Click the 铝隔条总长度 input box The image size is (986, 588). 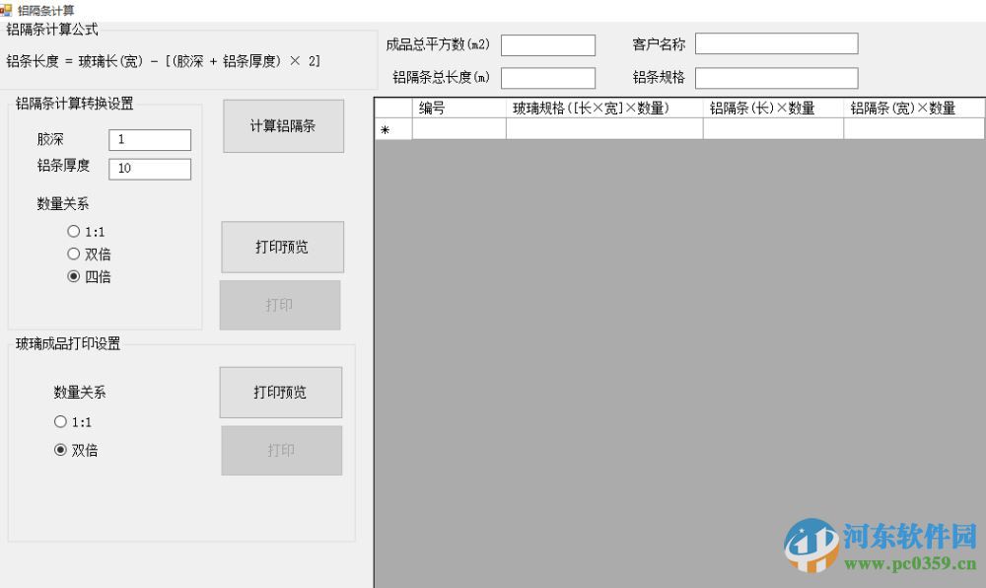(x=548, y=77)
